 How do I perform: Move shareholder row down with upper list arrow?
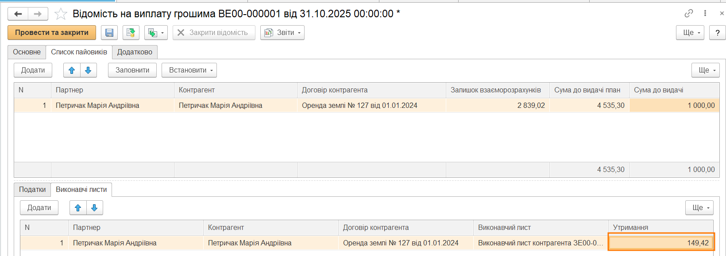click(x=88, y=70)
